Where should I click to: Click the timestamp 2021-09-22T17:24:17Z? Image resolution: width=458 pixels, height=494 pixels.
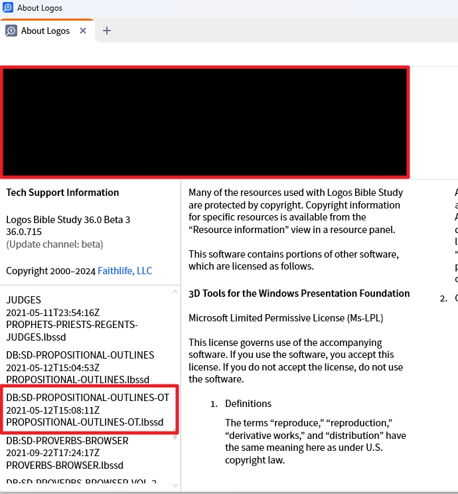point(52,453)
